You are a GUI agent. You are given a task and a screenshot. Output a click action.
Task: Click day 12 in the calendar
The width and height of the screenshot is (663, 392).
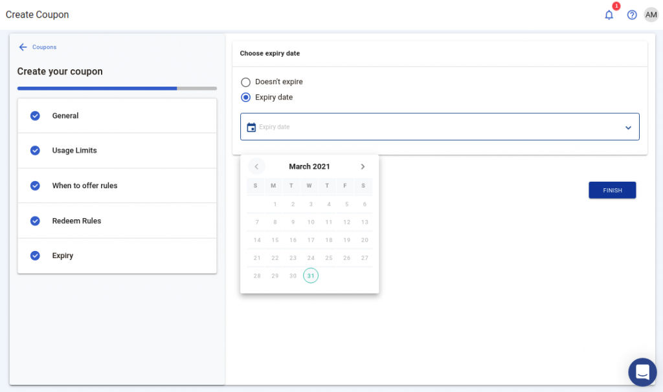(x=347, y=222)
